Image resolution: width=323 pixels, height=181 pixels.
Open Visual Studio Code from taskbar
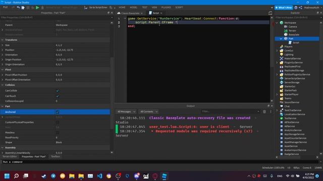(x=100, y=176)
